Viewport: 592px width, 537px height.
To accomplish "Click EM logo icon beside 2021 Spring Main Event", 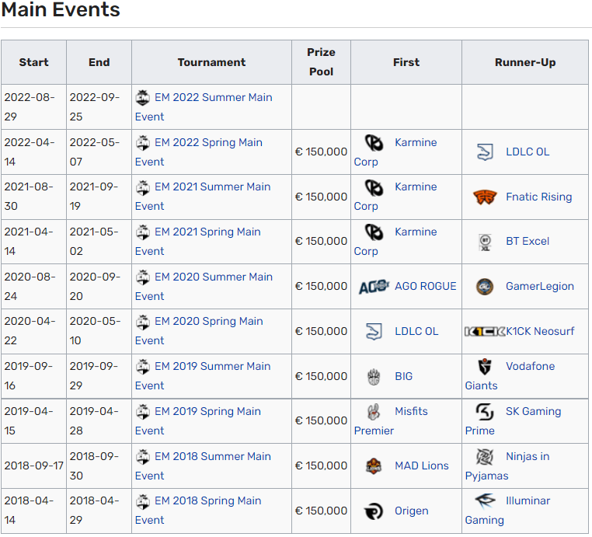I will [x=143, y=232].
